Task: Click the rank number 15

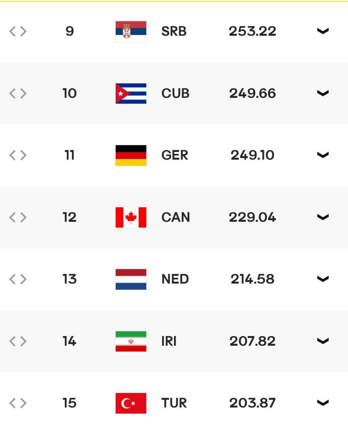Action: (69, 403)
